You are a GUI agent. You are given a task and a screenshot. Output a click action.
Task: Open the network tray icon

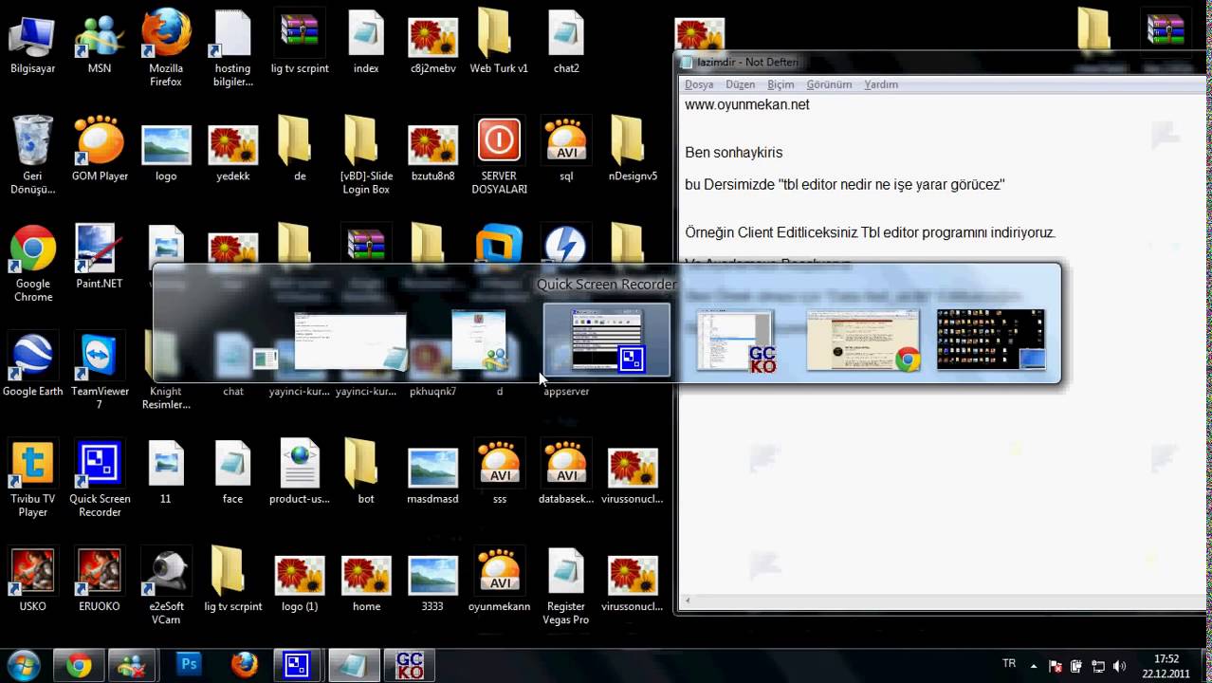[x=1098, y=667]
